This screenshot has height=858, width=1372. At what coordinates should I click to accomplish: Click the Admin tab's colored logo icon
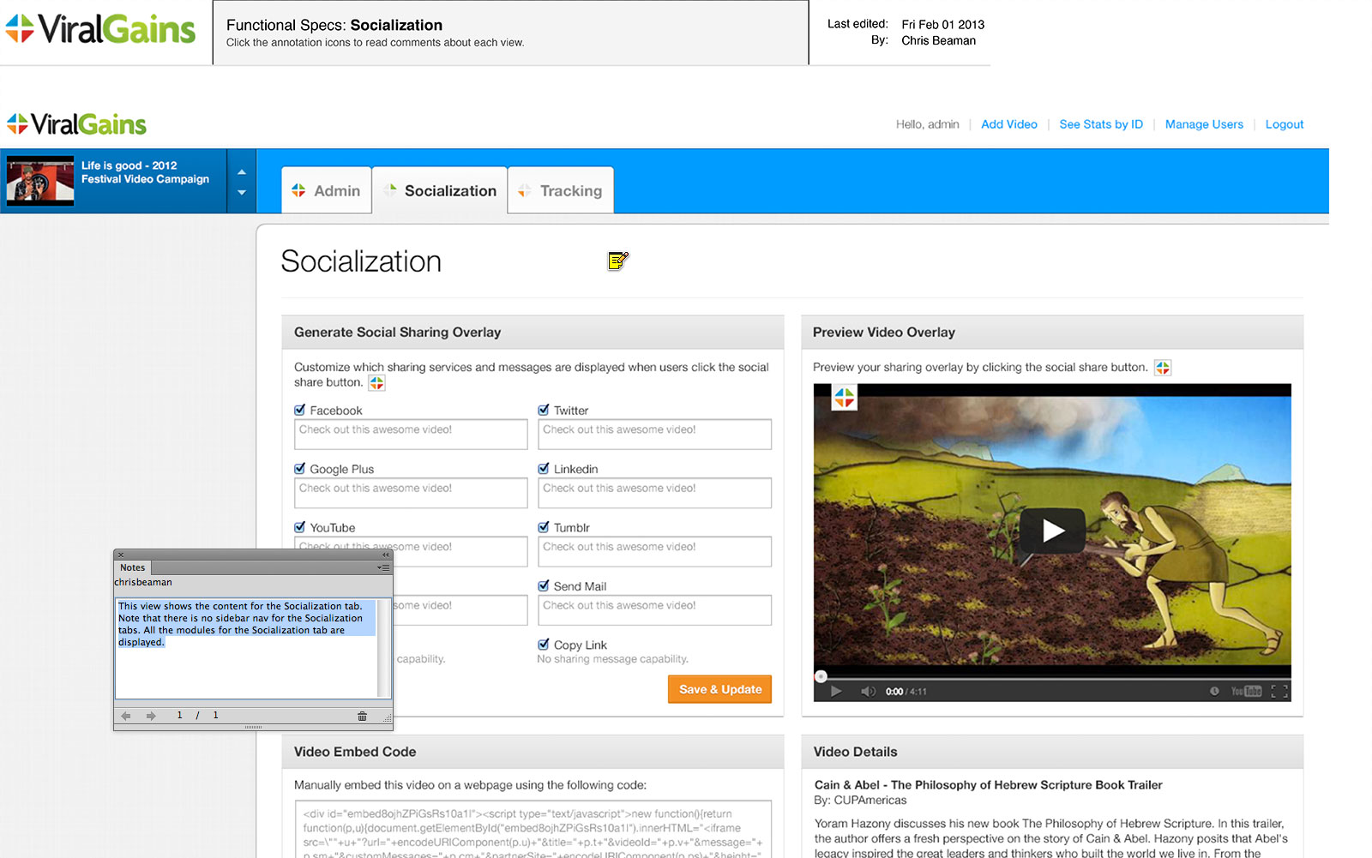coord(298,190)
